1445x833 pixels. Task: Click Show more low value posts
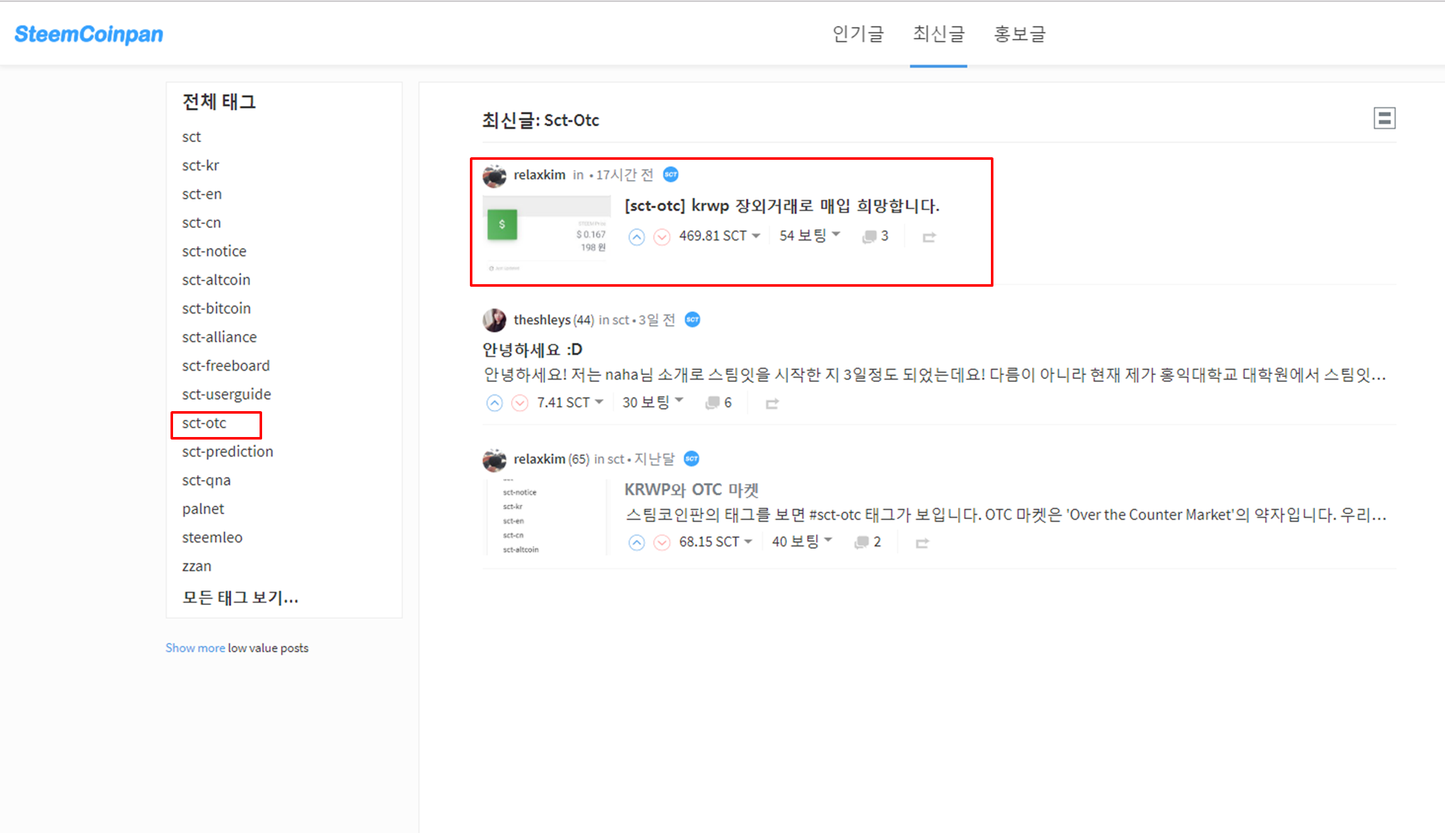point(195,648)
